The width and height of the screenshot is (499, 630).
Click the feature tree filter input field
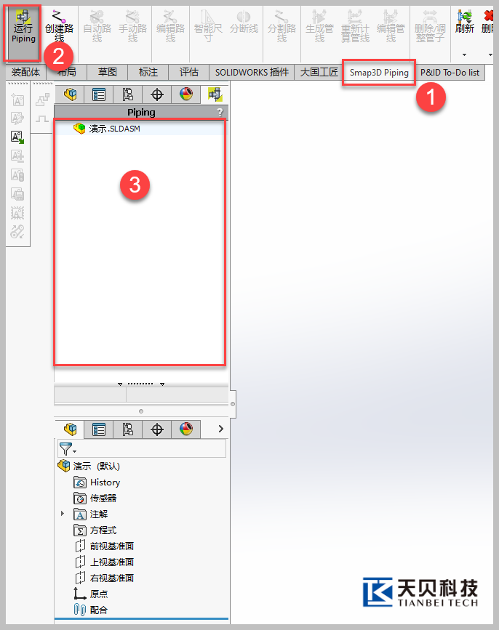point(151,448)
